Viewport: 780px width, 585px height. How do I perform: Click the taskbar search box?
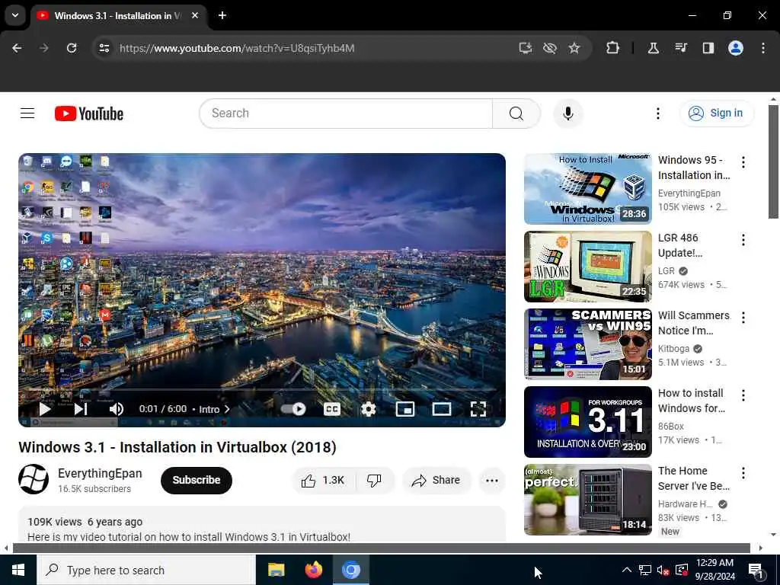pyautogui.click(x=146, y=570)
